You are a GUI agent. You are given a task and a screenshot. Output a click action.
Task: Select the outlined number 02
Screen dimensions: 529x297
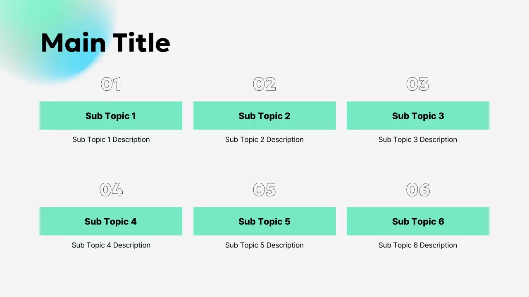264,84
